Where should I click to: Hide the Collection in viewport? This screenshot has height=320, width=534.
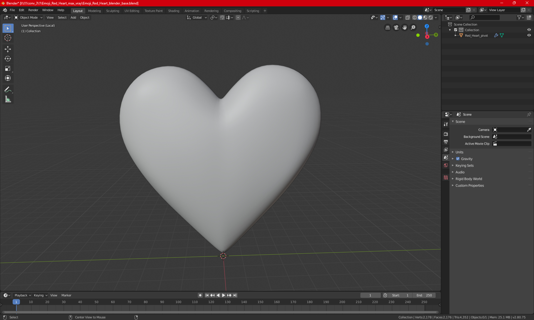[529, 30]
